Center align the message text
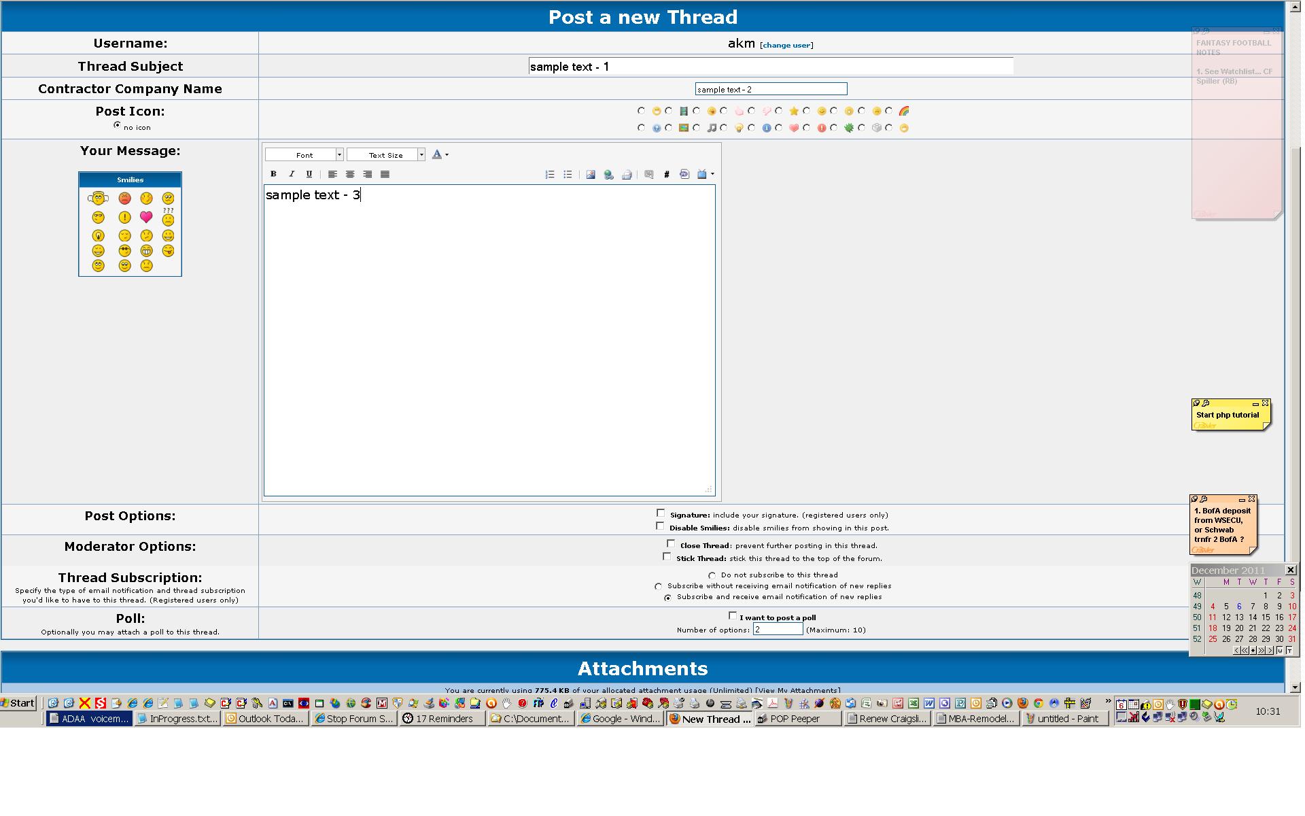The image size is (1305, 816). (350, 174)
